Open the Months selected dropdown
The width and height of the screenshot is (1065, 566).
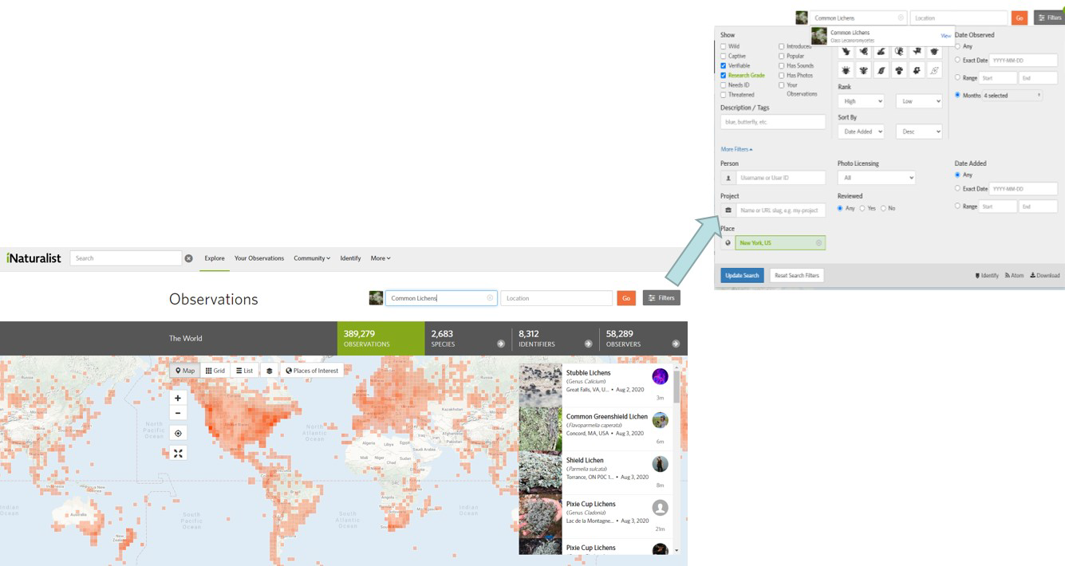(1012, 96)
